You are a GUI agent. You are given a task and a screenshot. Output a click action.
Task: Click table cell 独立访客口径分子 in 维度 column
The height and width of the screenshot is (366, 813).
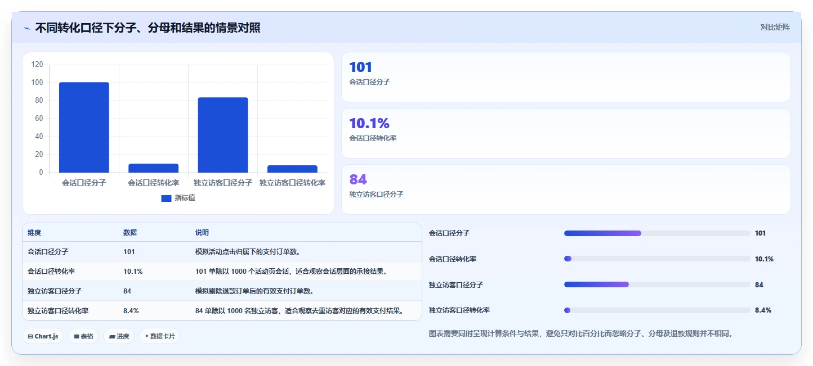[55, 291]
